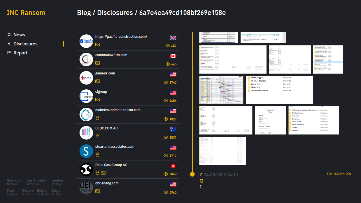Viewport: 361px width, 203px height.
Task: Click the UK flag on pacific-construction row
Action: pyautogui.click(x=173, y=38)
